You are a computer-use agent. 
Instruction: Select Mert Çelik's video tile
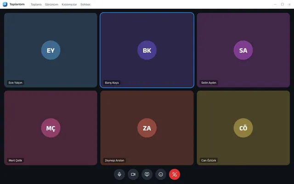coord(51,128)
